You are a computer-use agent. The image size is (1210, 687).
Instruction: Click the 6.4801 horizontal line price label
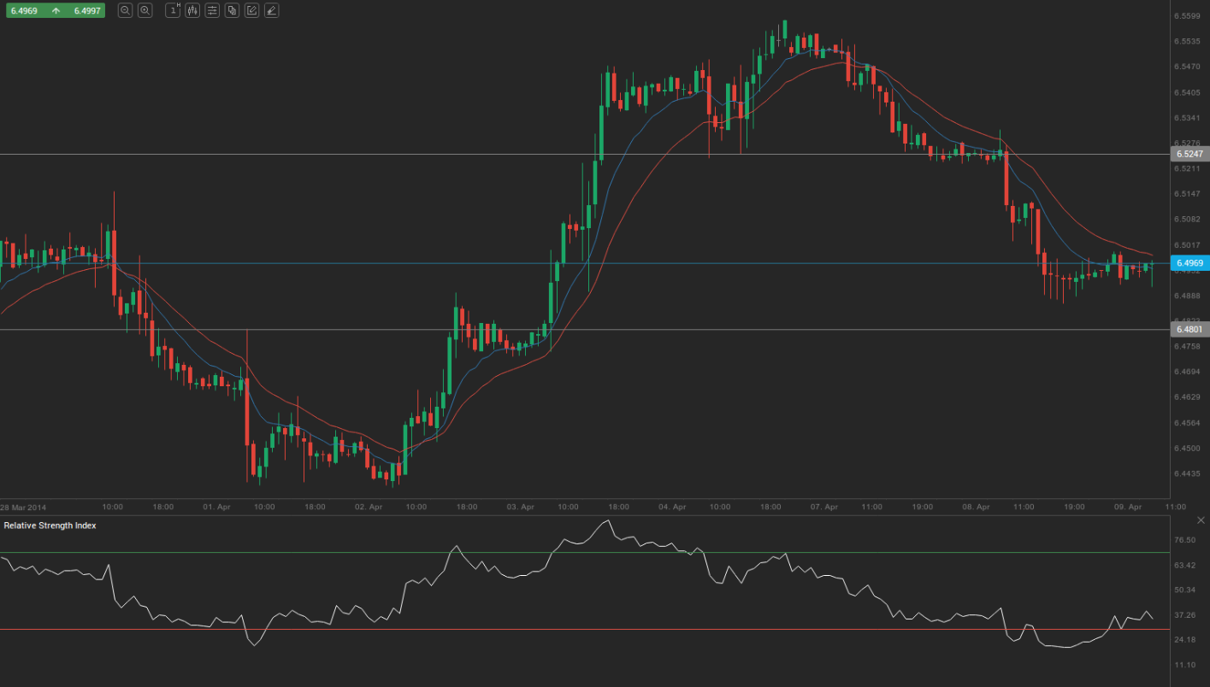(1189, 329)
